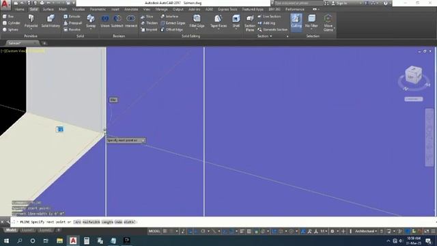The image size is (437, 246).
Task: Open Calculator from the taskbar
Action: 87,241
